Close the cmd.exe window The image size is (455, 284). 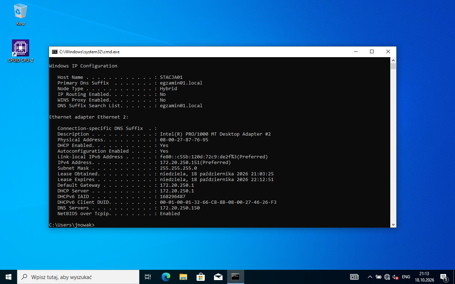[x=388, y=51]
